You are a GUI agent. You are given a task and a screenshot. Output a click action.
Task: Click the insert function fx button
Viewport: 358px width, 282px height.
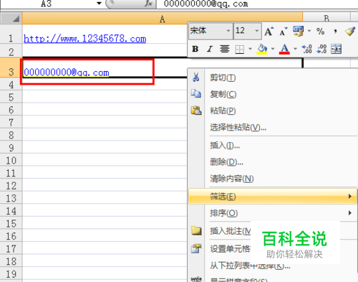[148, 4]
